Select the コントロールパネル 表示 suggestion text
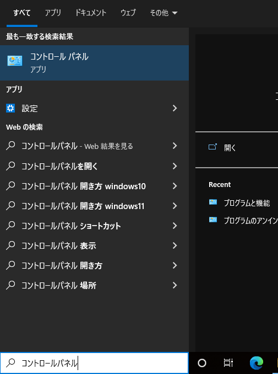Image resolution: width=278 pixels, height=374 pixels. click(x=59, y=245)
